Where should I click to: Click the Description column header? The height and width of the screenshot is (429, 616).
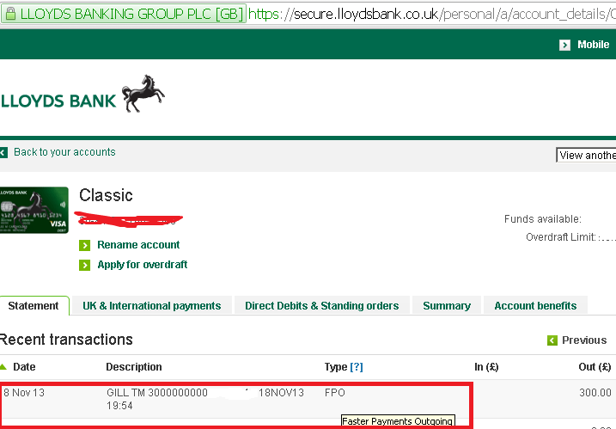pos(134,367)
